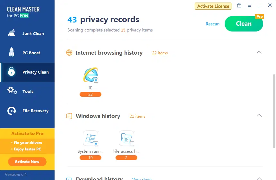Toggle the IE selection checkbox
This screenshot has height=180, width=276.
tap(96, 80)
